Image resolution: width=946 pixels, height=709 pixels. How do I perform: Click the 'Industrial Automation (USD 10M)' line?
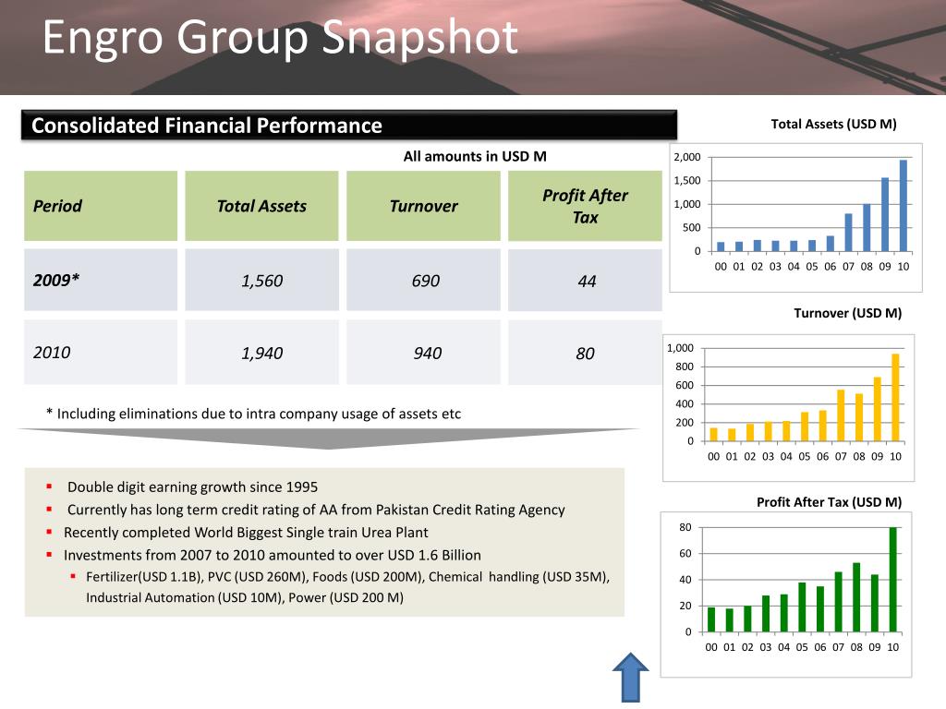(x=244, y=597)
